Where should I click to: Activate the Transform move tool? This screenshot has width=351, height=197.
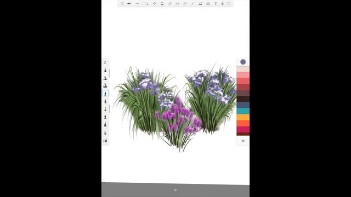coord(155,4)
